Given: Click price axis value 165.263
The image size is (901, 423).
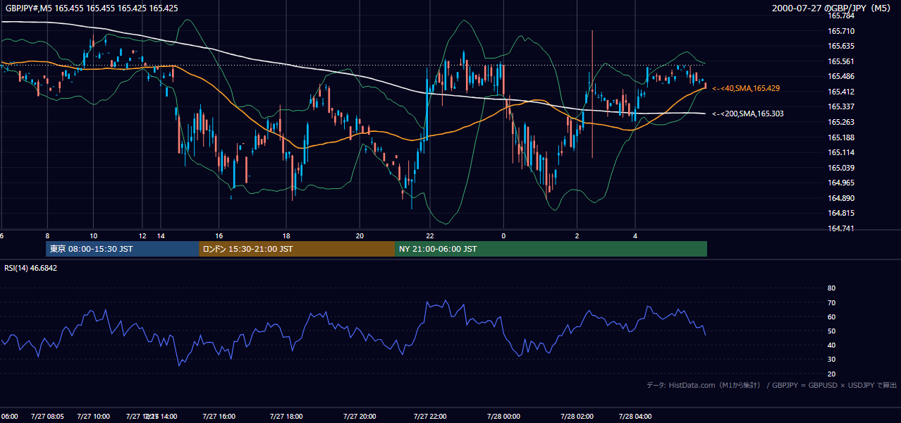Looking at the screenshot, I should click(841, 122).
